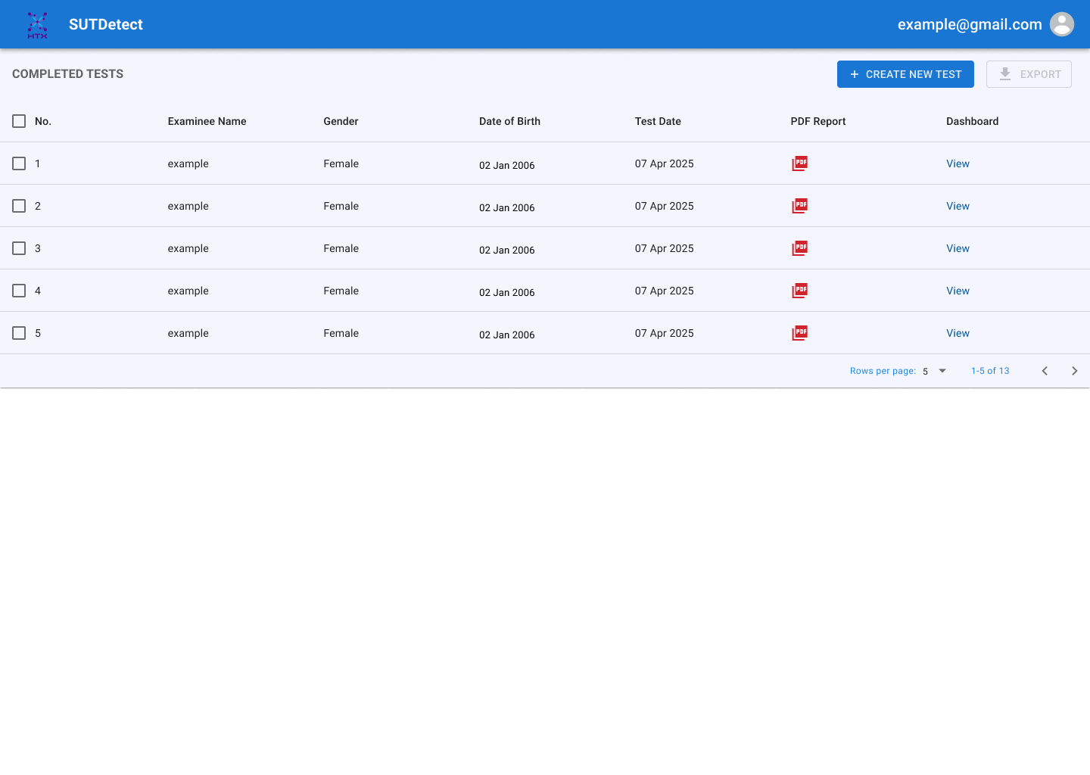The width and height of the screenshot is (1090, 775).
Task: Open PDF report for row 1
Action: tap(799, 163)
